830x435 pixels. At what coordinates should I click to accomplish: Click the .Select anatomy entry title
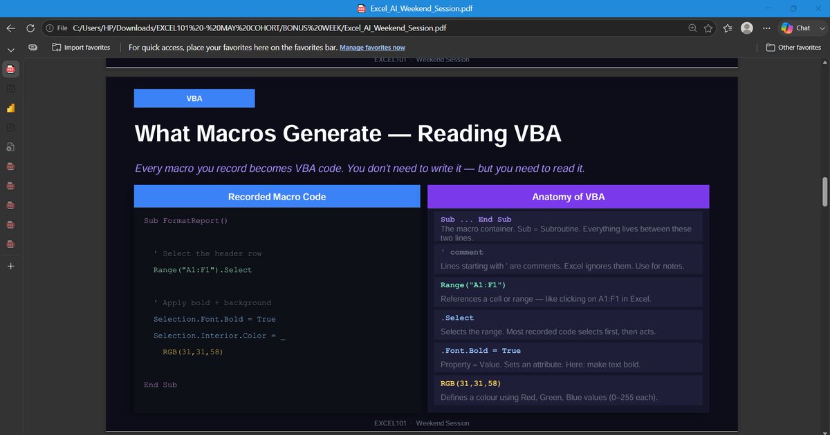tap(457, 318)
